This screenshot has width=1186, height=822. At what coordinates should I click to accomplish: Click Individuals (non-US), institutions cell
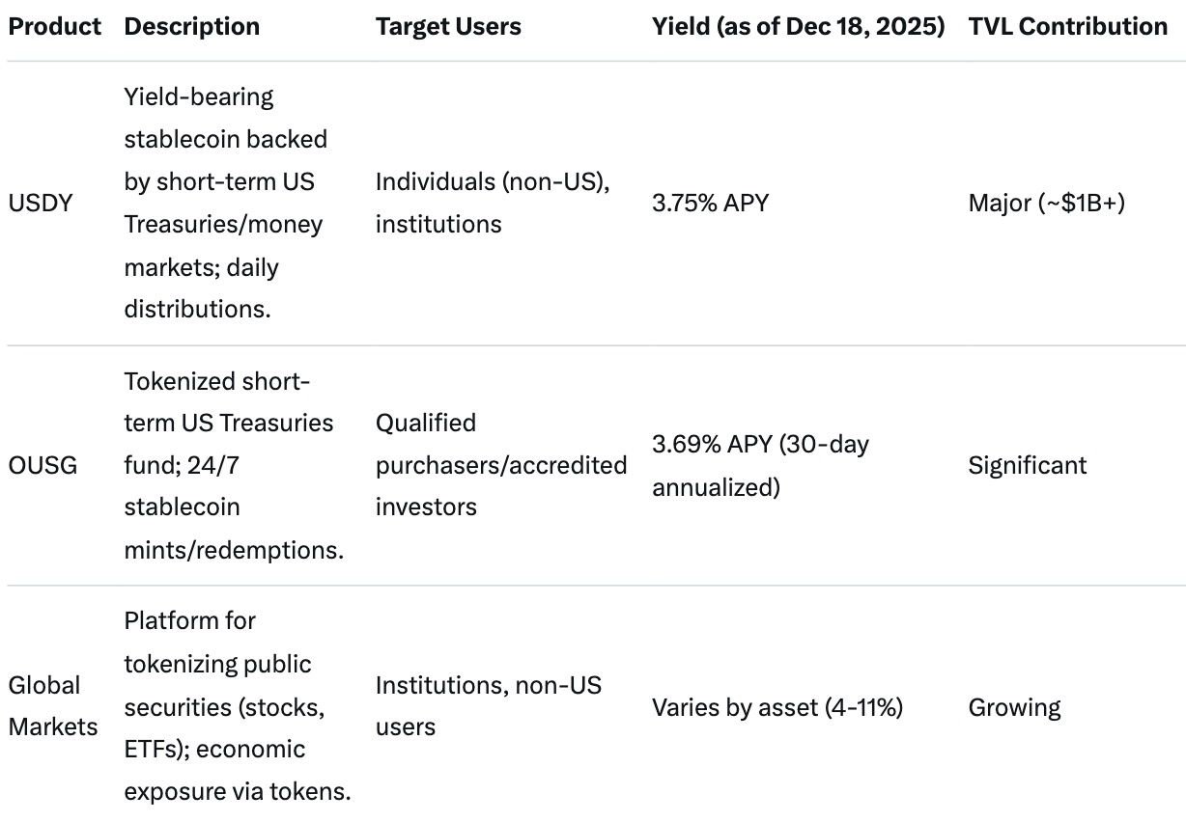coord(493,203)
